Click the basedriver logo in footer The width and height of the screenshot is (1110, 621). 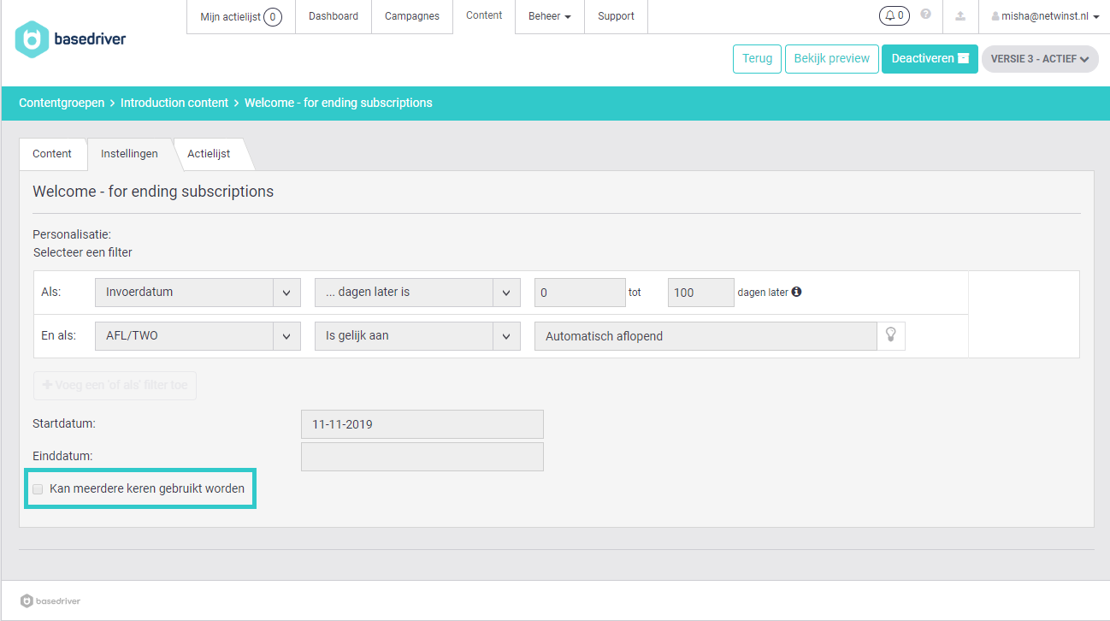tap(50, 600)
